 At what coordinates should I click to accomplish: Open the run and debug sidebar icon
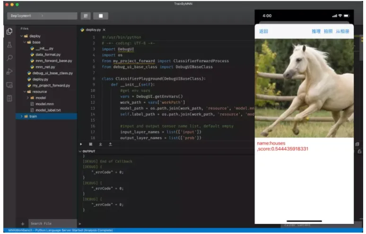(x=9, y=71)
